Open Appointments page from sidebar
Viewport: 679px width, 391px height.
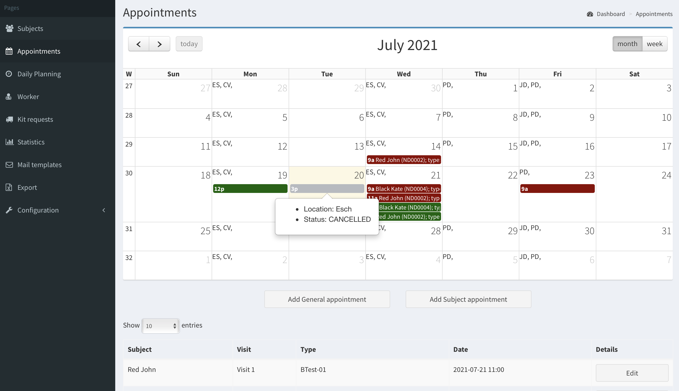coord(39,51)
